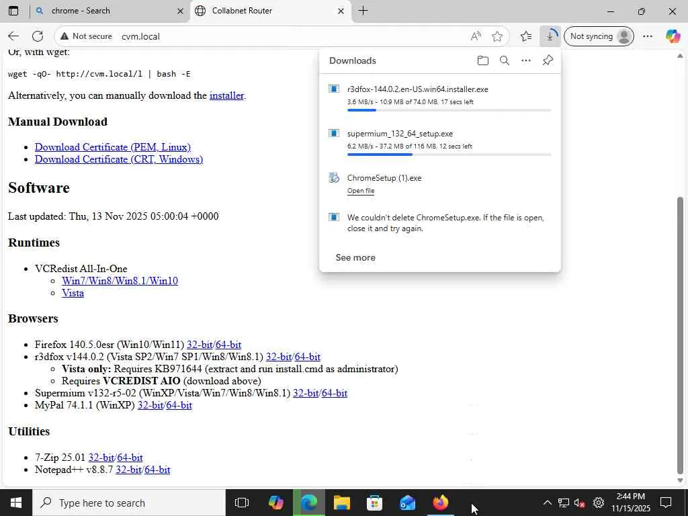Show hidden tray icons chevron

coord(547,503)
